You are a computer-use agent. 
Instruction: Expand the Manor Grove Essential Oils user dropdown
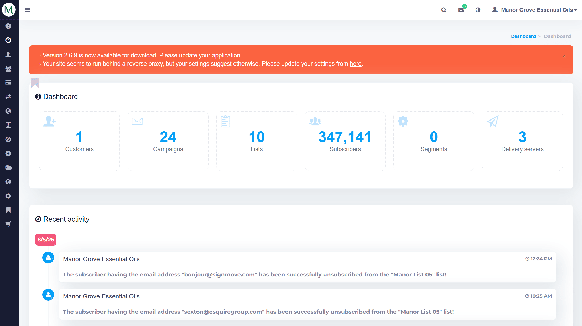534,10
